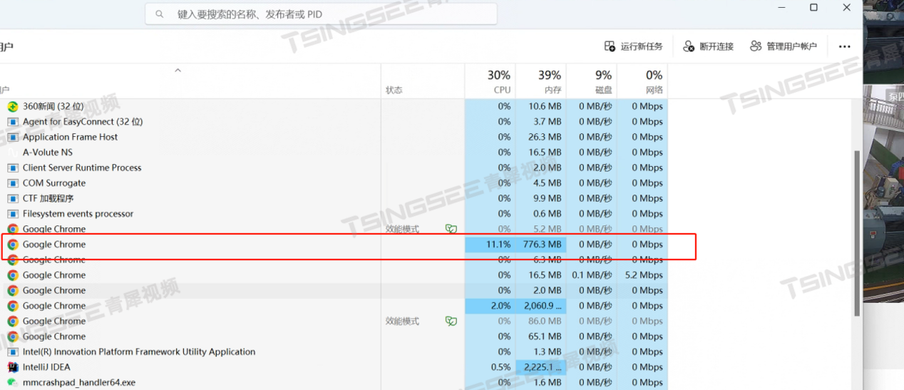Click the mmcrashpad_handler64.exe icon
The image size is (904, 390).
click(12, 382)
